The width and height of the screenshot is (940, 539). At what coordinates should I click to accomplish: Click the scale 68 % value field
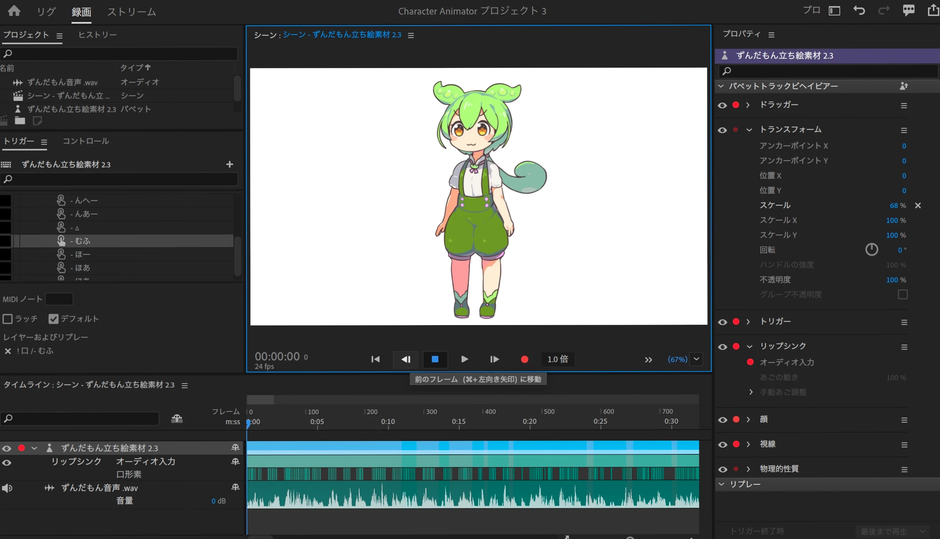coord(894,205)
